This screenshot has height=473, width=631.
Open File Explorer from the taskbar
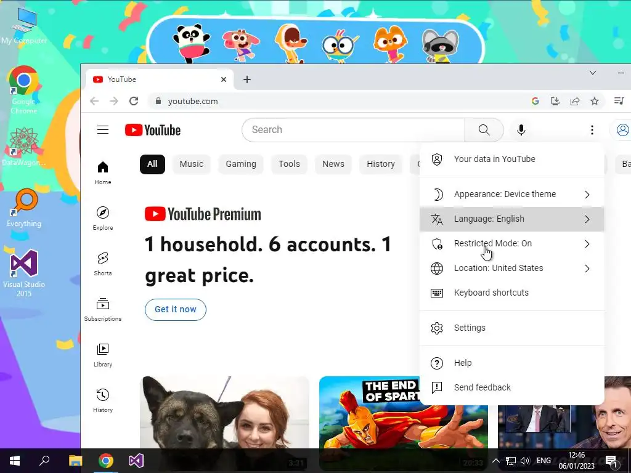point(75,461)
